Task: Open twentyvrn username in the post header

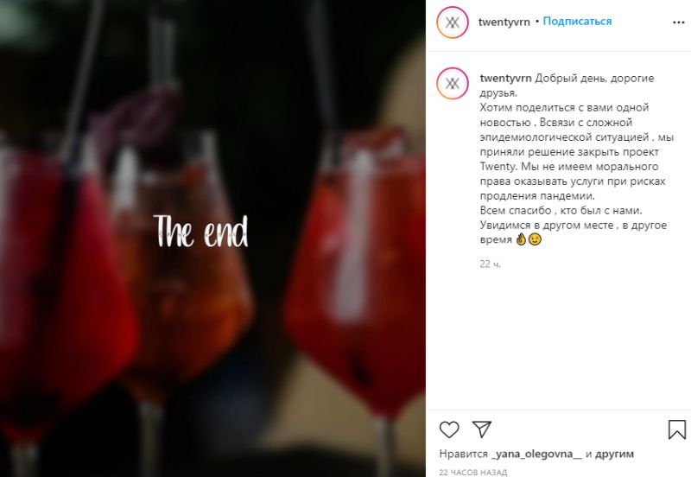Action: (504, 22)
